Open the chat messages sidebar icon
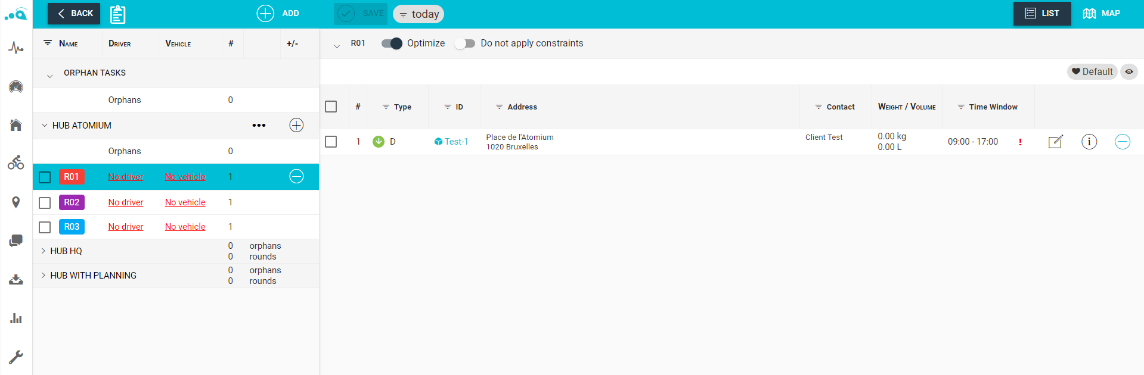This screenshot has height=375, width=1144. [x=16, y=240]
